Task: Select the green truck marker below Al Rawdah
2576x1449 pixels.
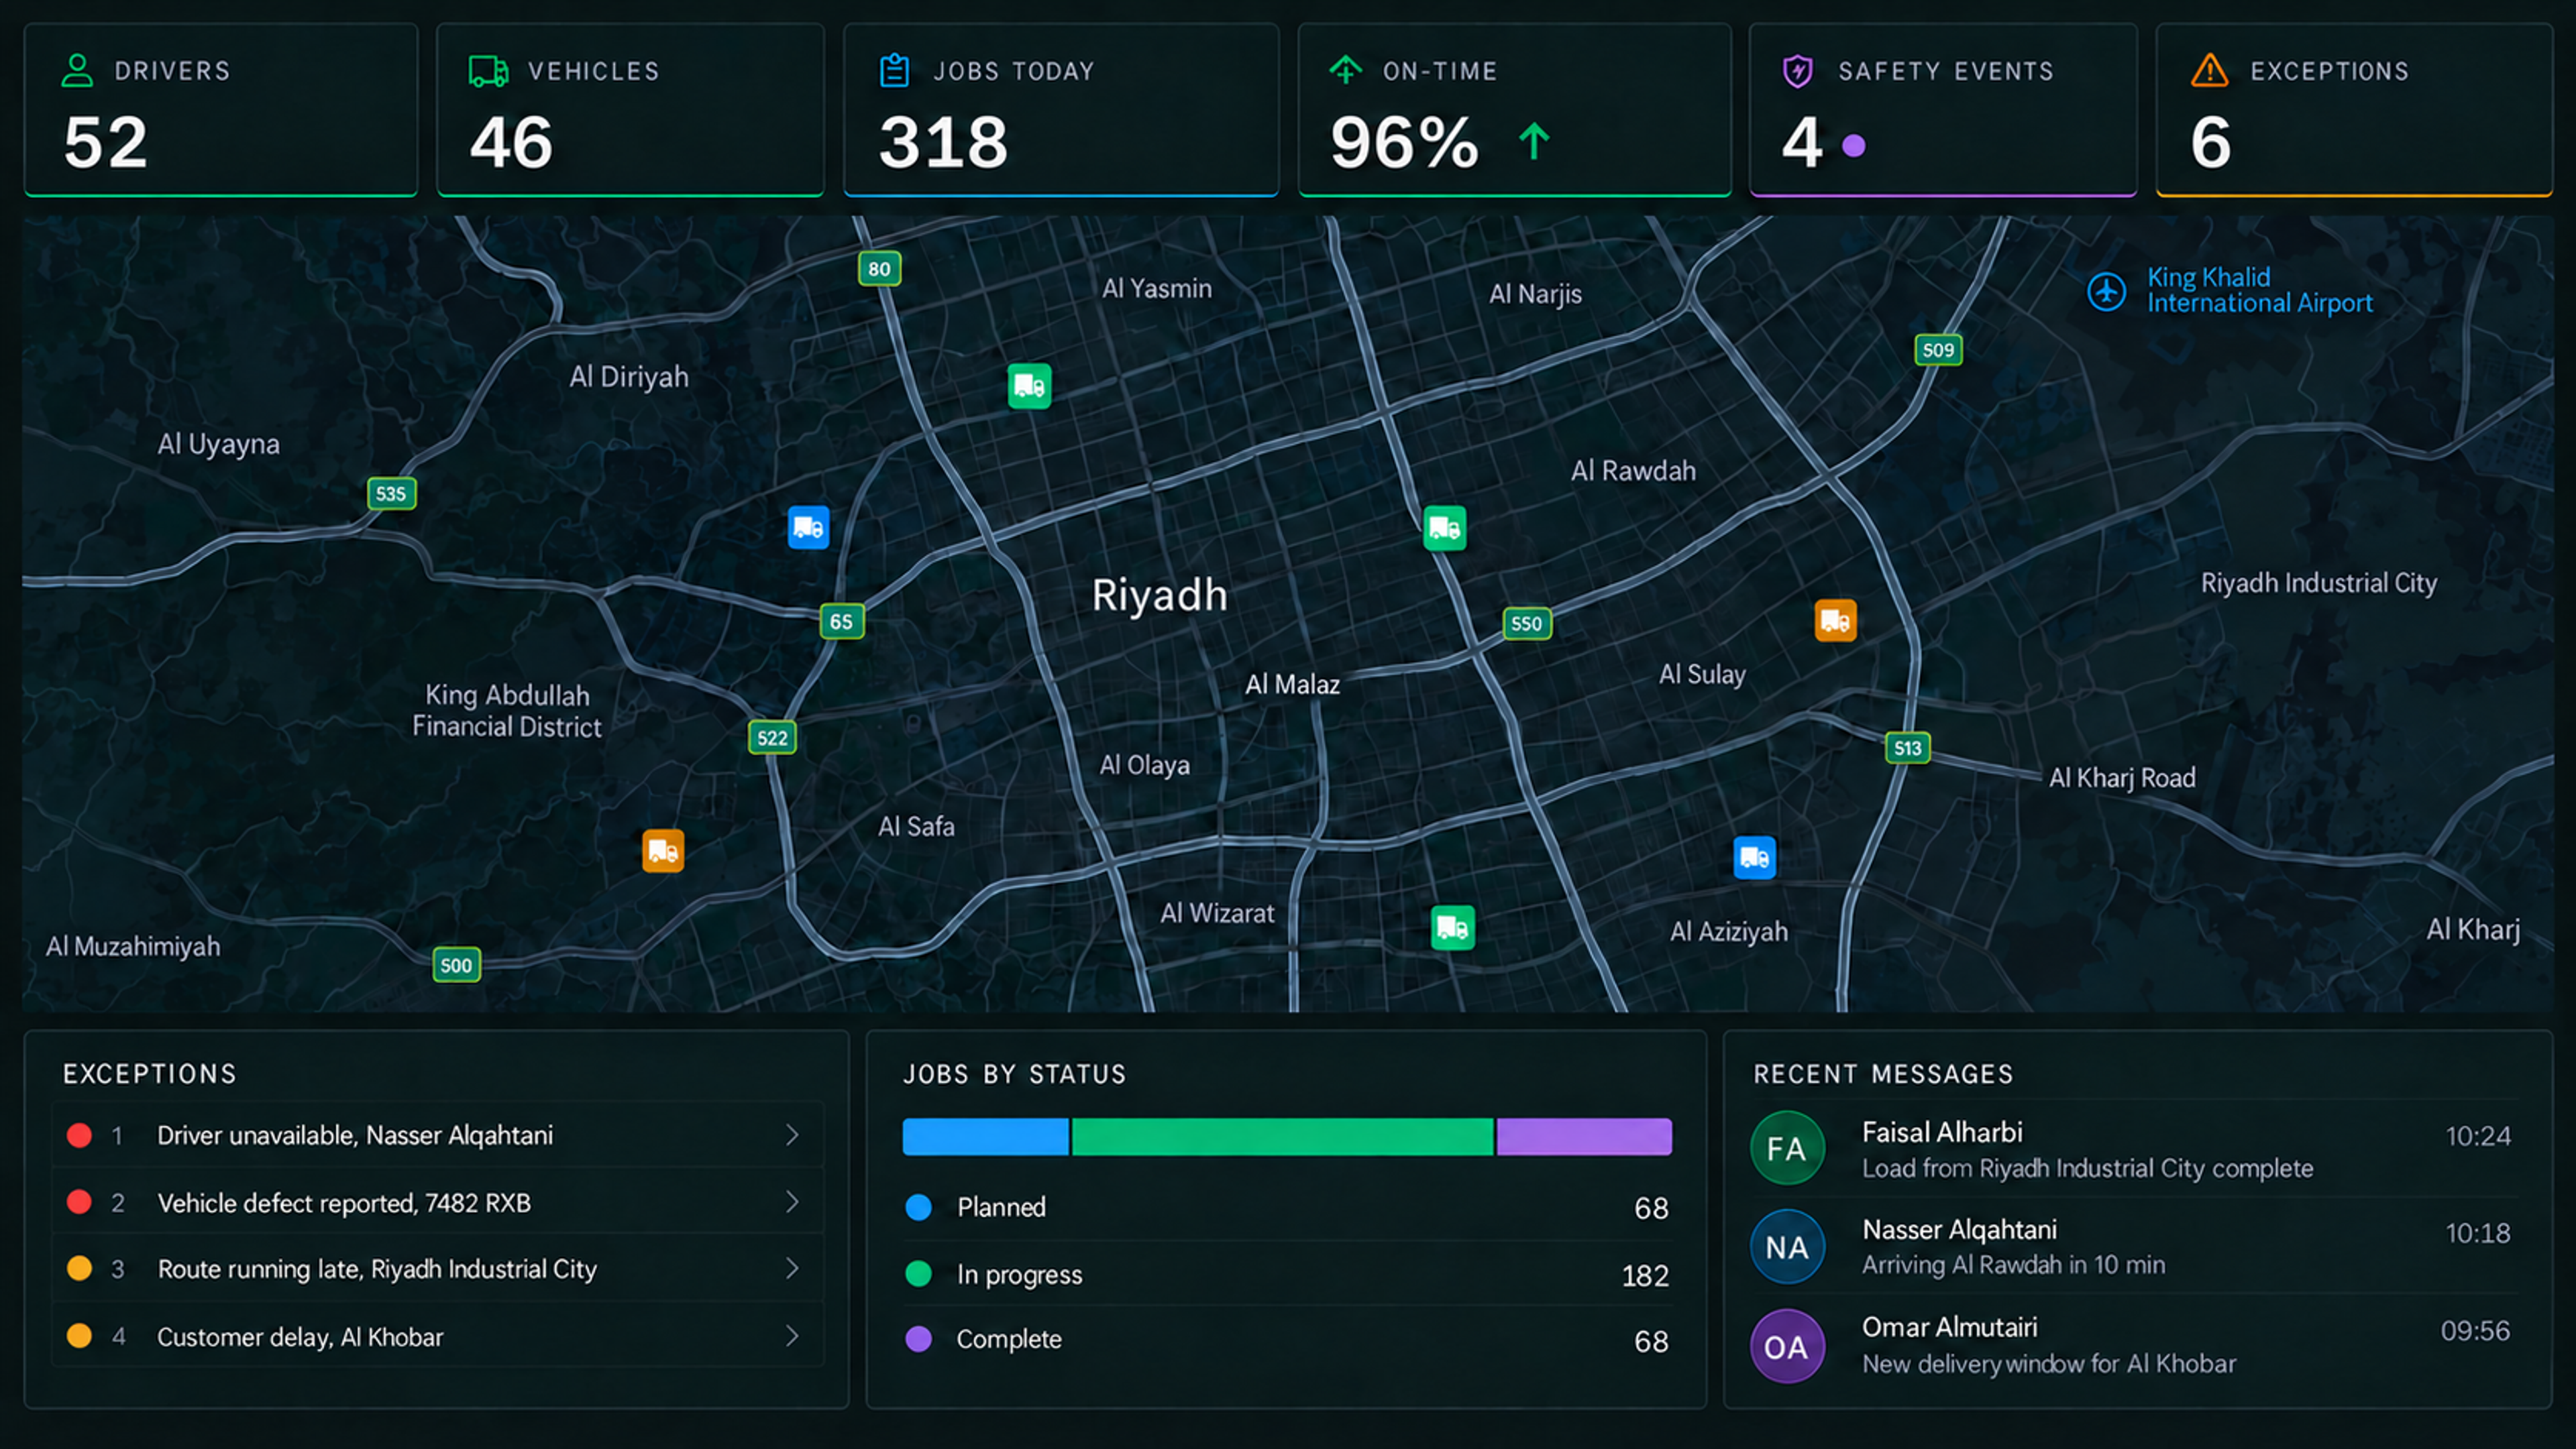Action: pyautogui.click(x=1444, y=528)
